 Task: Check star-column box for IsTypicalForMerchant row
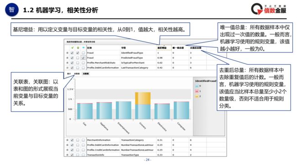coord(78,63)
